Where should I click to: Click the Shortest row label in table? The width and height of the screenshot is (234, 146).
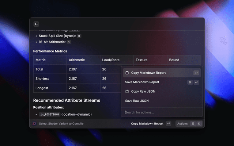[42, 78]
